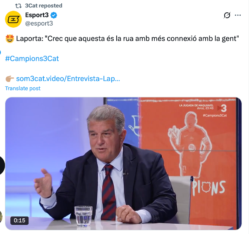Viewport: 249px width, 234px height.
Task: Click the Esport3 display name
Action: (37, 15)
